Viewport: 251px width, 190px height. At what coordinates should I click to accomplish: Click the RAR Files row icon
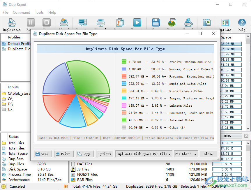click(73, 180)
